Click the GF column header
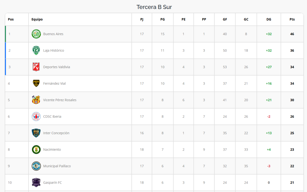The width and height of the screenshot is (307, 192). coord(225,19)
